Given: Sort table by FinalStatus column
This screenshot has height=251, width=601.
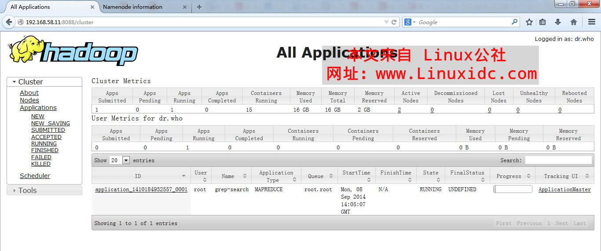Looking at the screenshot, I should pyautogui.click(x=467, y=176).
